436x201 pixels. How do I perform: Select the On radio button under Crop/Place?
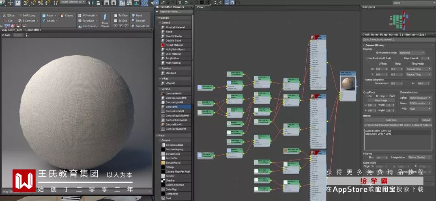367,96
